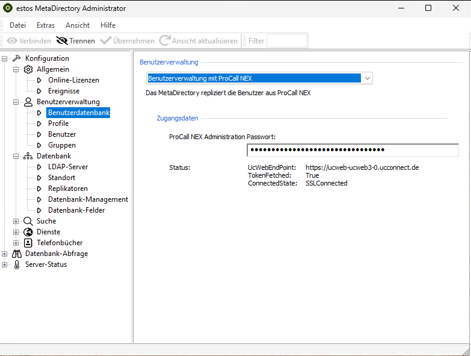Click the Datenbank network icon

tap(28, 156)
